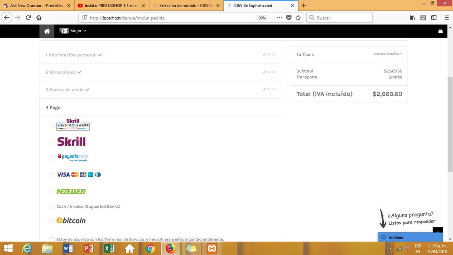Expand 'mostrar detalles' in cart summary

(388, 54)
